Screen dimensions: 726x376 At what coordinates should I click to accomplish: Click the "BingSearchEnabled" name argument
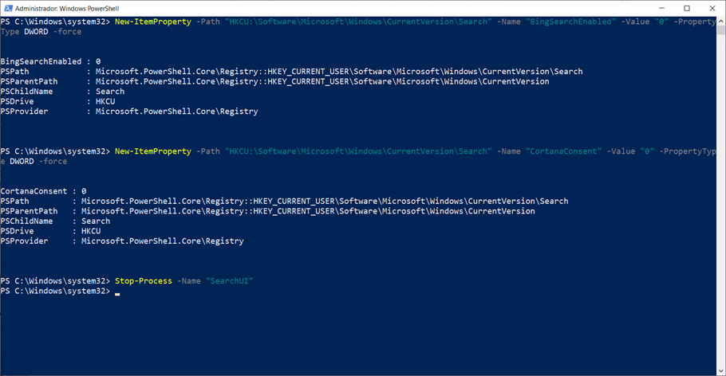click(570, 22)
